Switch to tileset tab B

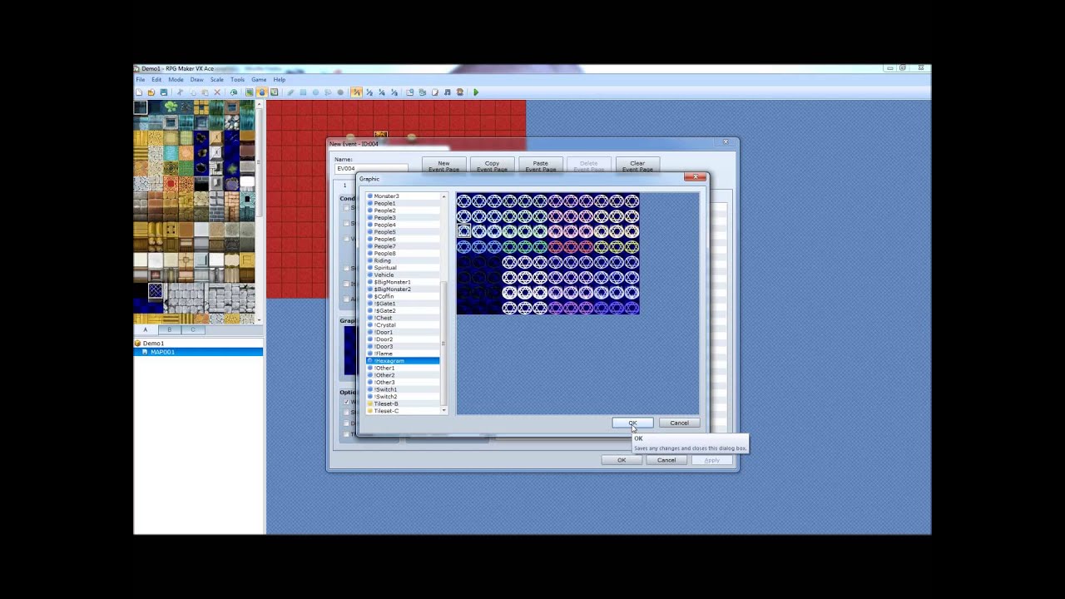click(x=169, y=329)
